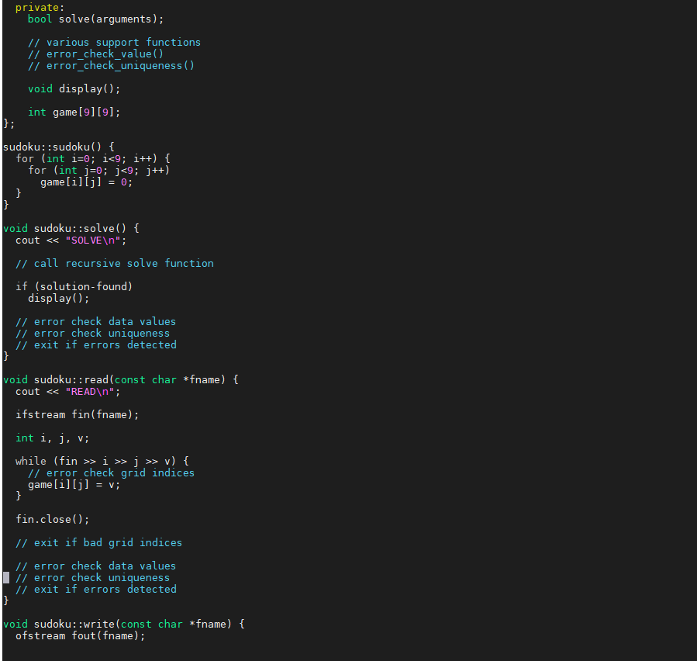Click the exit if bad grid indices comment
Image resolution: width=697 pixels, height=661 pixels.
pos(101,542)
